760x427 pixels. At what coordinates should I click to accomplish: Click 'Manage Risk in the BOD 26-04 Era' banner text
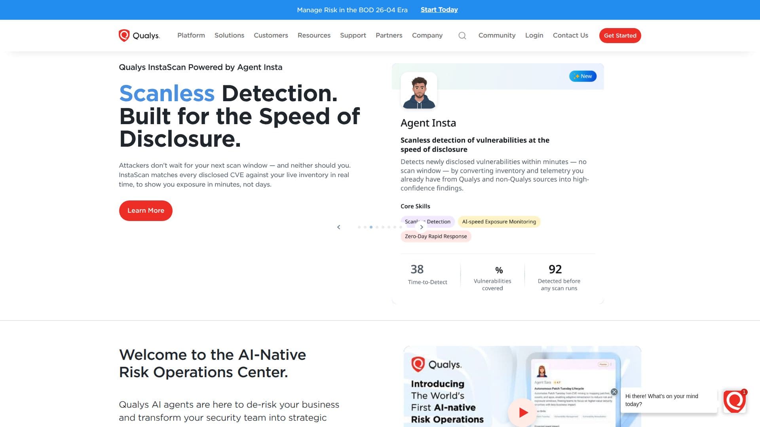click(352, 10)
